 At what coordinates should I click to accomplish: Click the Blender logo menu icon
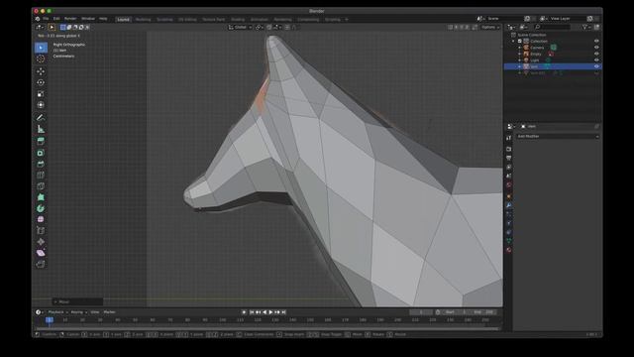pos(38,19)
